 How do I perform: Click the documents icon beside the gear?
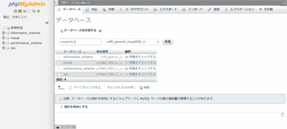(29, 11)
